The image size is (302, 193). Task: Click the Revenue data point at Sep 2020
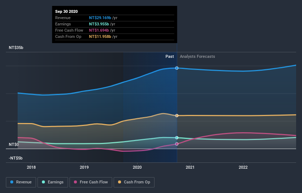[177, 68]
